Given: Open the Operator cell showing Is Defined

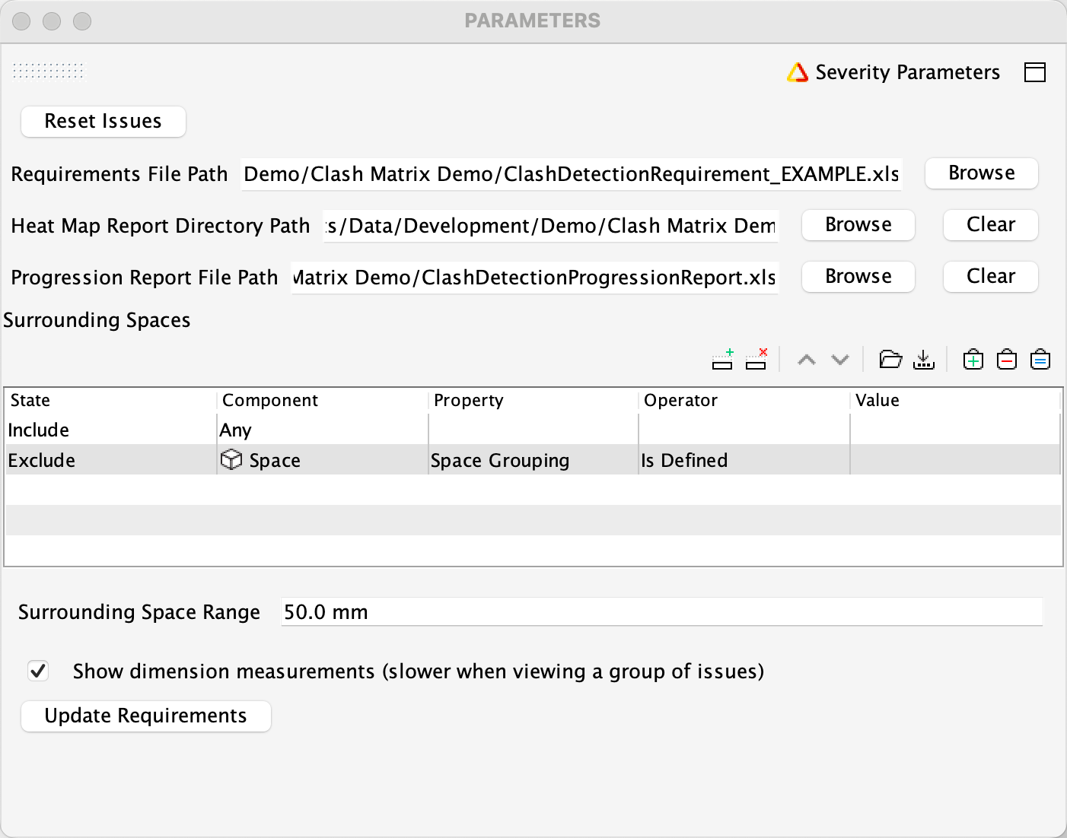Looking at the screenshot, I should [743, 460].
